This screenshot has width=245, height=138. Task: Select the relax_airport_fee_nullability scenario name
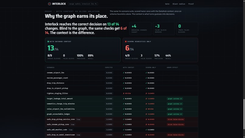(61, 109)
